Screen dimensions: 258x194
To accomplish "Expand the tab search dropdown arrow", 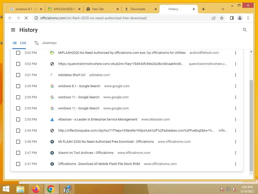I will tap(223, 9).
